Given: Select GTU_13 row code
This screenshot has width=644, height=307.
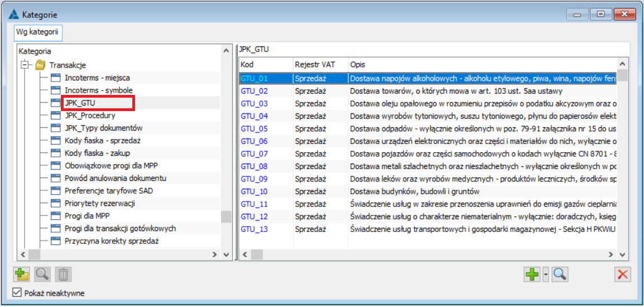Looking at the screenshot, I should [x=254, y=229].
